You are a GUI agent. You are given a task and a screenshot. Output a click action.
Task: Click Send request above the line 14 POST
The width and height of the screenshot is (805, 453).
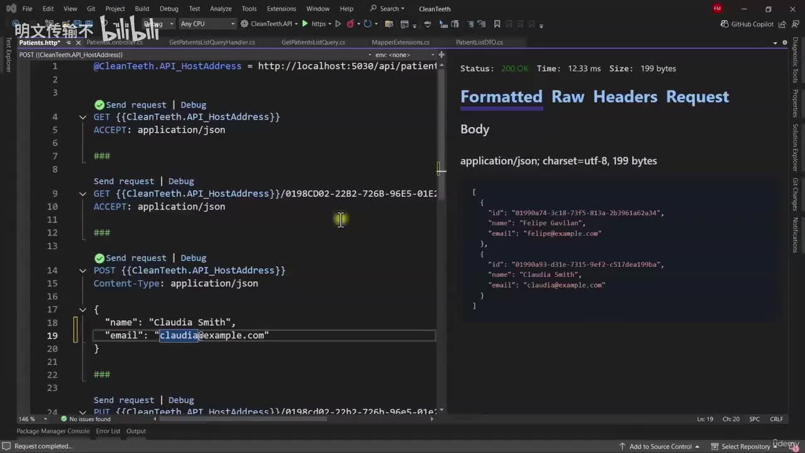[x=136, y=258]
